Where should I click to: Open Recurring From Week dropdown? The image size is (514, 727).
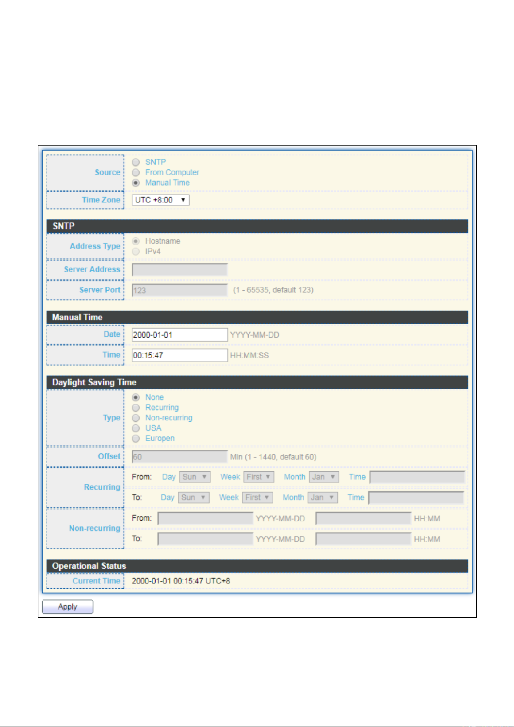pyautogui.click(x=259, y=477)
